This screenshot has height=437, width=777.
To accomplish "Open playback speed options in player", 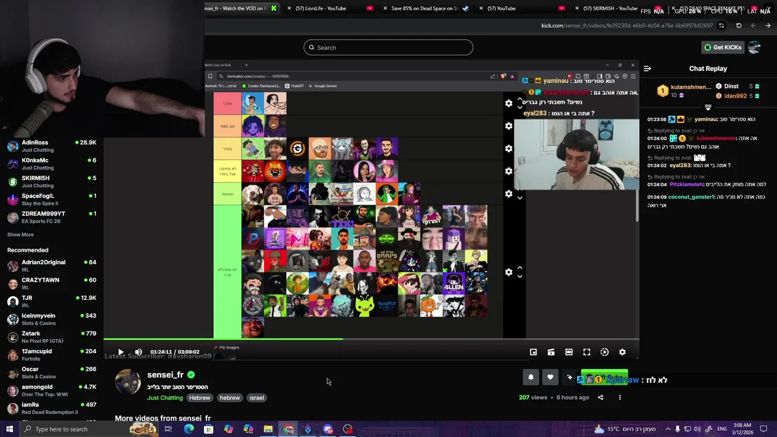I will tap(605, 352).
